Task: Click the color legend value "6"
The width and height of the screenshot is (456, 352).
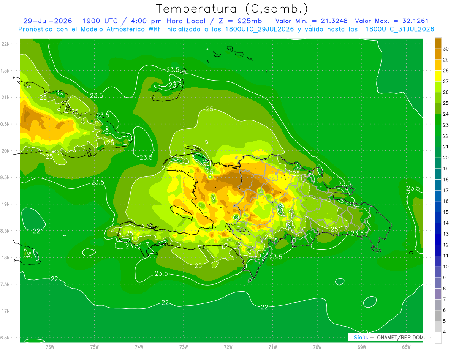Action: tap(445, 311)
